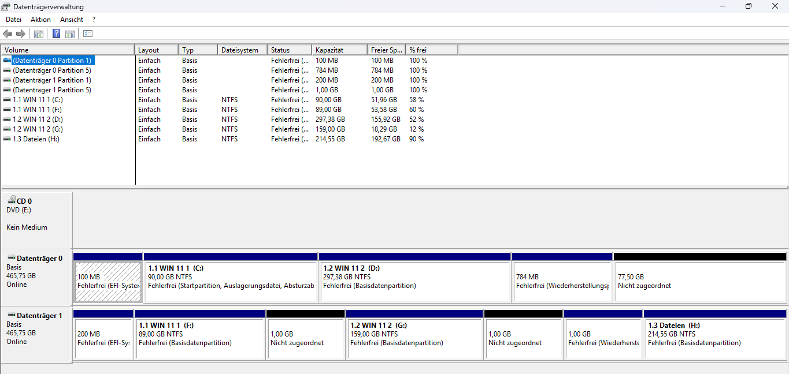Screen dimensions: 789x374
Task: Click volume icon of Datenträger 1 Partition 5
Action: coord(7,89)
